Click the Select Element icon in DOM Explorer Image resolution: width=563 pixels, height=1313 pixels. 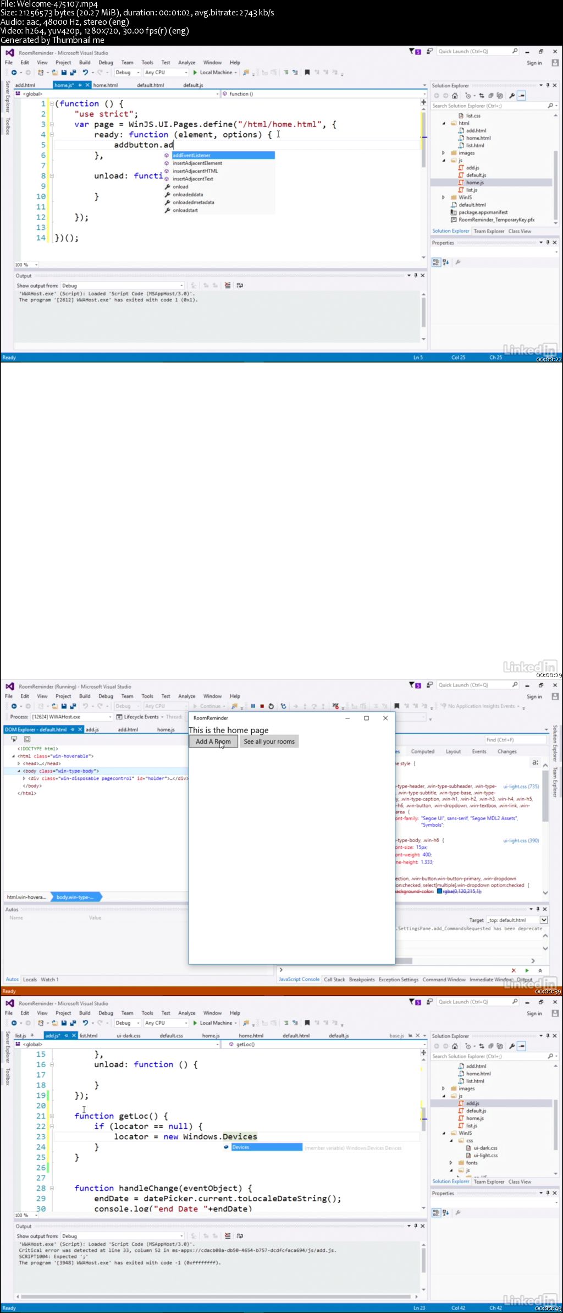[14, 739]
